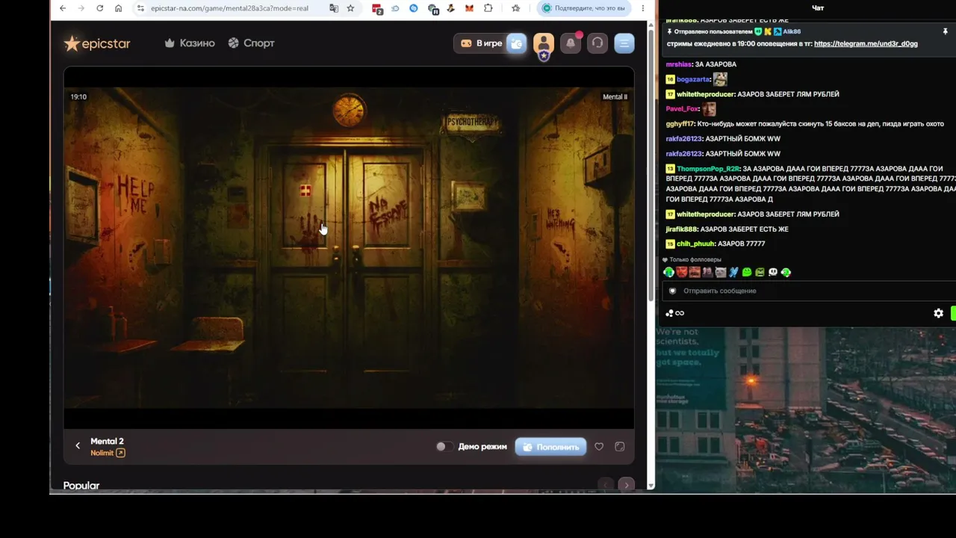Enter fullscreen mode for the game
This screenshot has height=538, width=956.
pyautogui.click(x=620, y=447)
